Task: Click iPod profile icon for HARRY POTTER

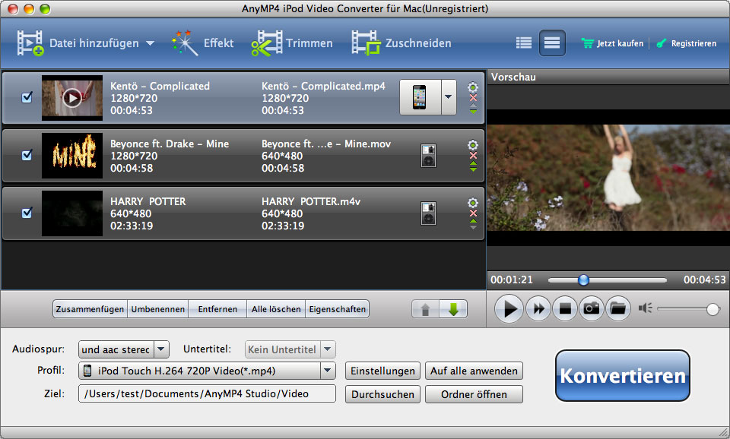Action: point(428,213)
